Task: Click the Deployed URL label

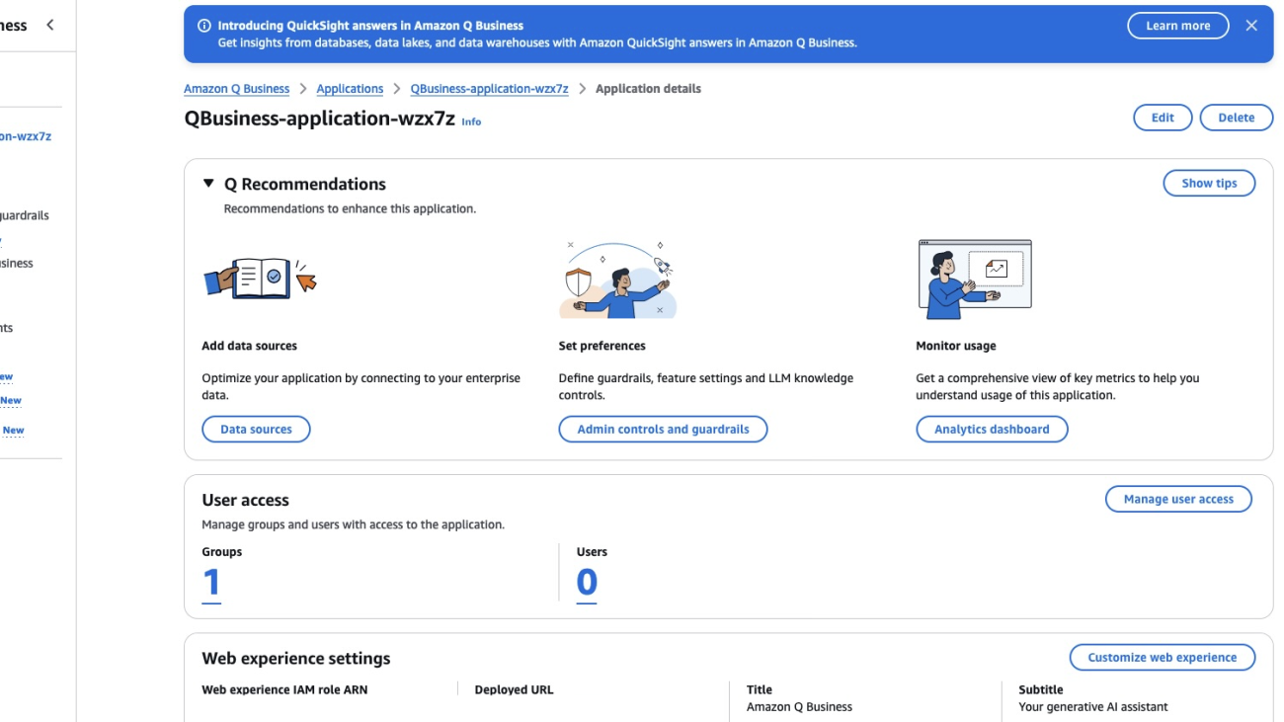Action: 514,690
